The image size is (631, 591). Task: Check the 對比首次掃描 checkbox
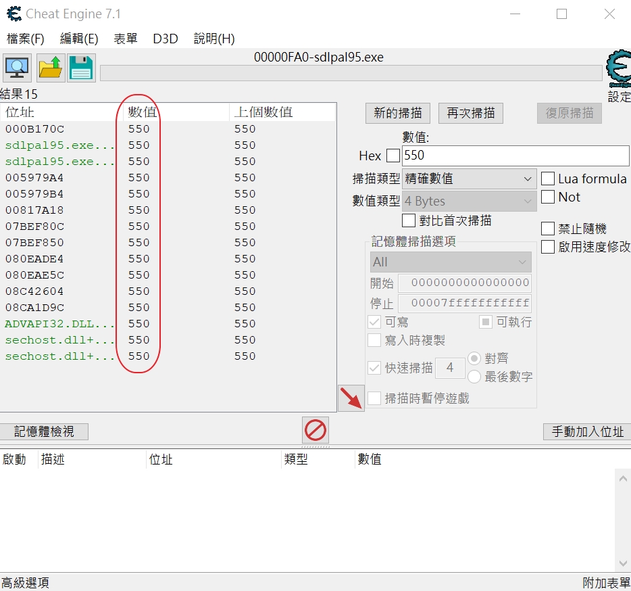click(409, 220)
